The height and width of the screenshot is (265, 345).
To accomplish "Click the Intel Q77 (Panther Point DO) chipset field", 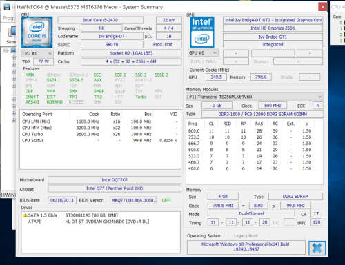I will (115, 188).
